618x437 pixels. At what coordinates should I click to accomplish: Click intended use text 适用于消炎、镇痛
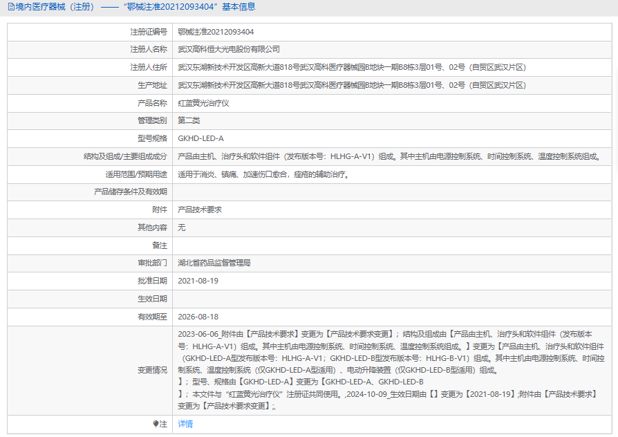click(x=263, y=174)
